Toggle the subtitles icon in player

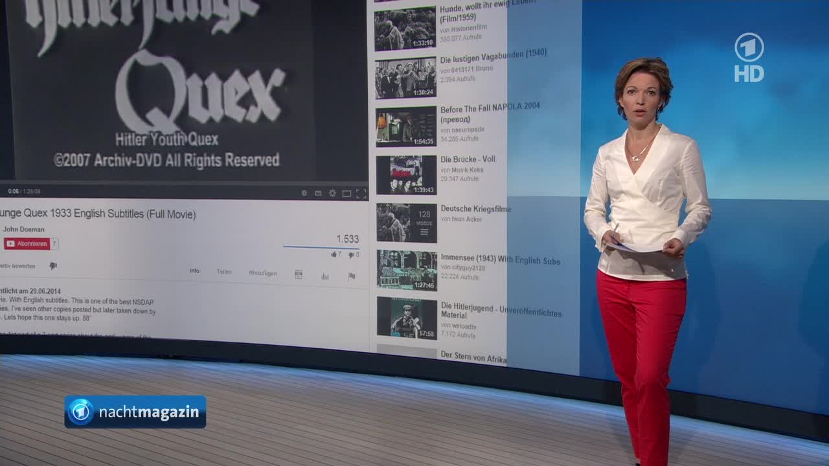pyautogui.click(x=318, y=193)
